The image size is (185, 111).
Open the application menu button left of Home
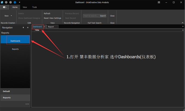[5, 7]
